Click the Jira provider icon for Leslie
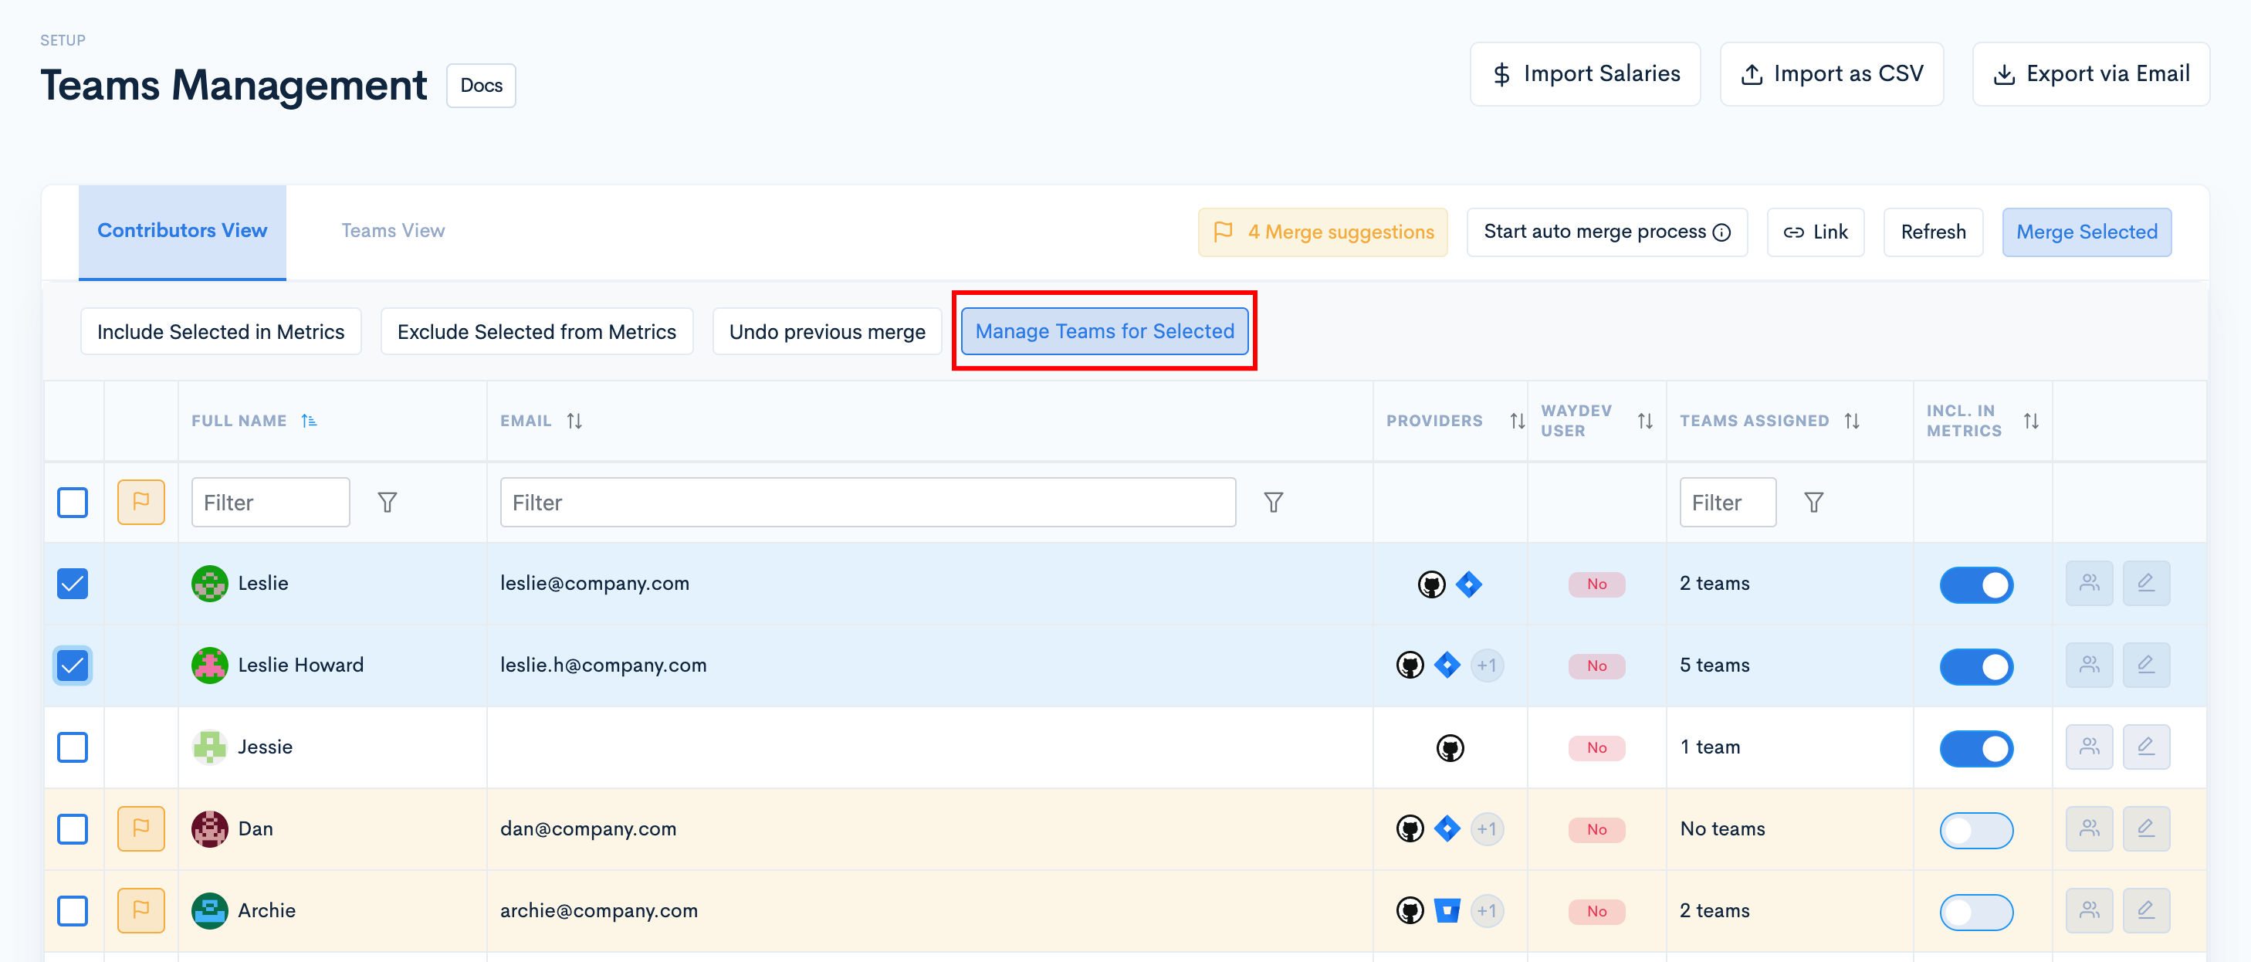Image resolution: width=2251 pixels, height=962 pixels. (1469, 584)
